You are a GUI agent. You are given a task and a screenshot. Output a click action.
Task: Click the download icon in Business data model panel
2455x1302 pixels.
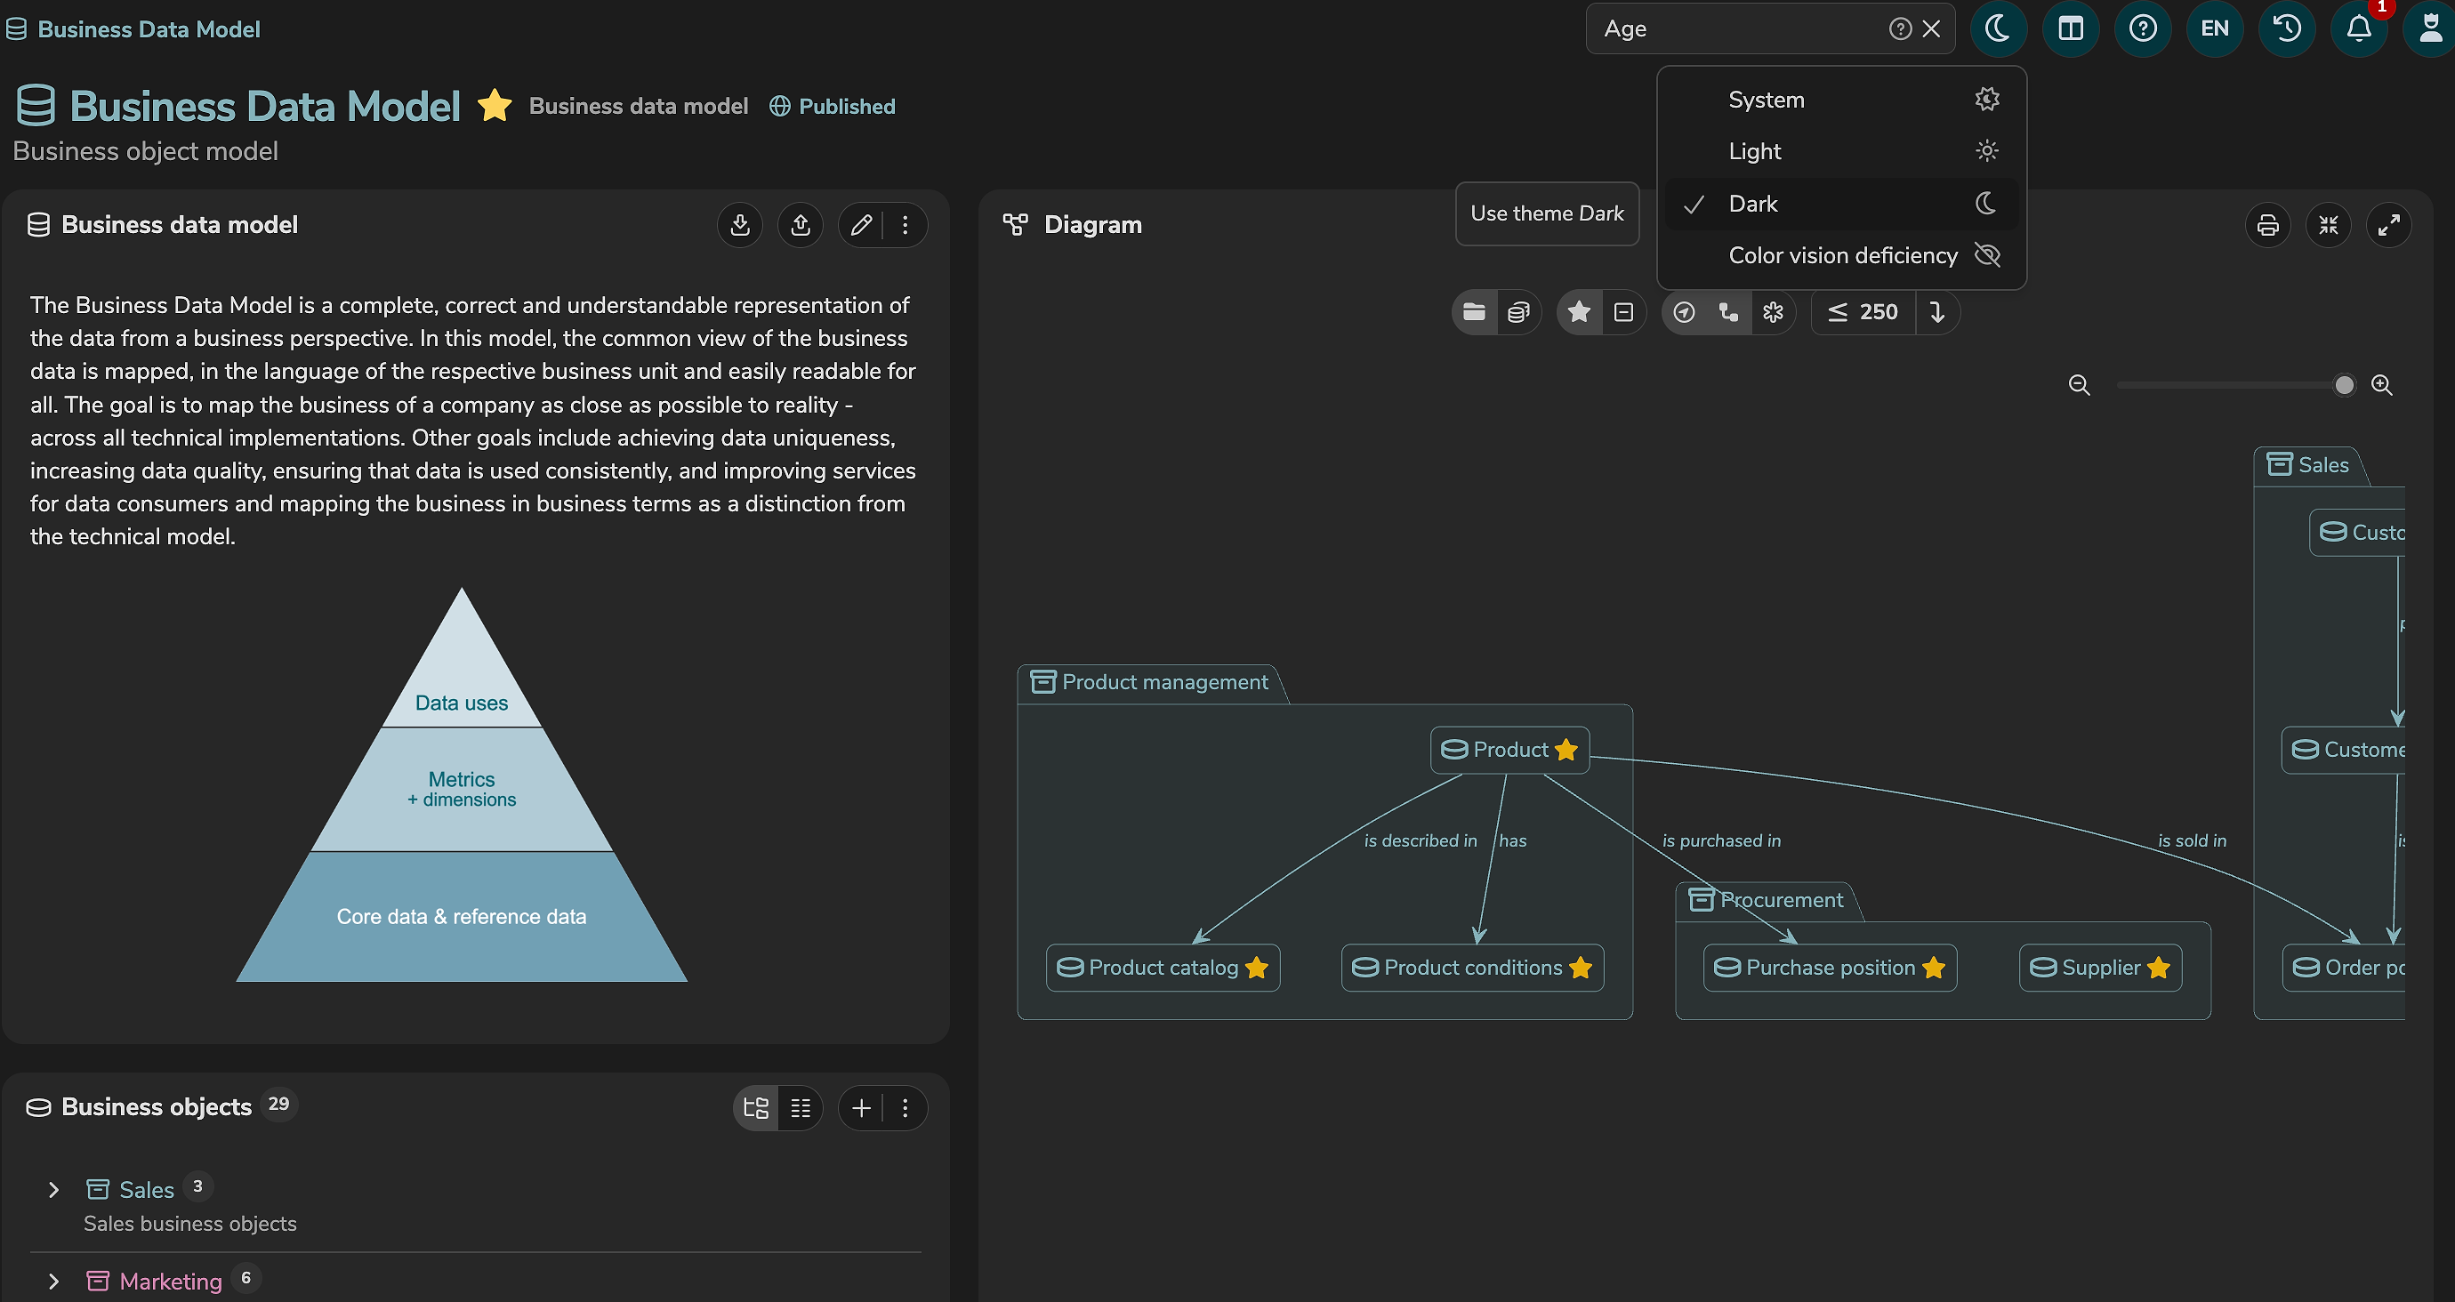pos(739,225)
